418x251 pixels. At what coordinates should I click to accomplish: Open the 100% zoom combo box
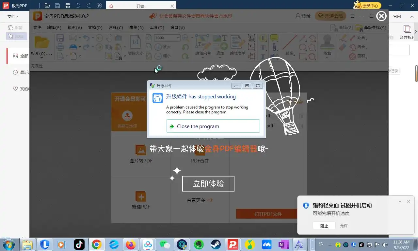167,38
